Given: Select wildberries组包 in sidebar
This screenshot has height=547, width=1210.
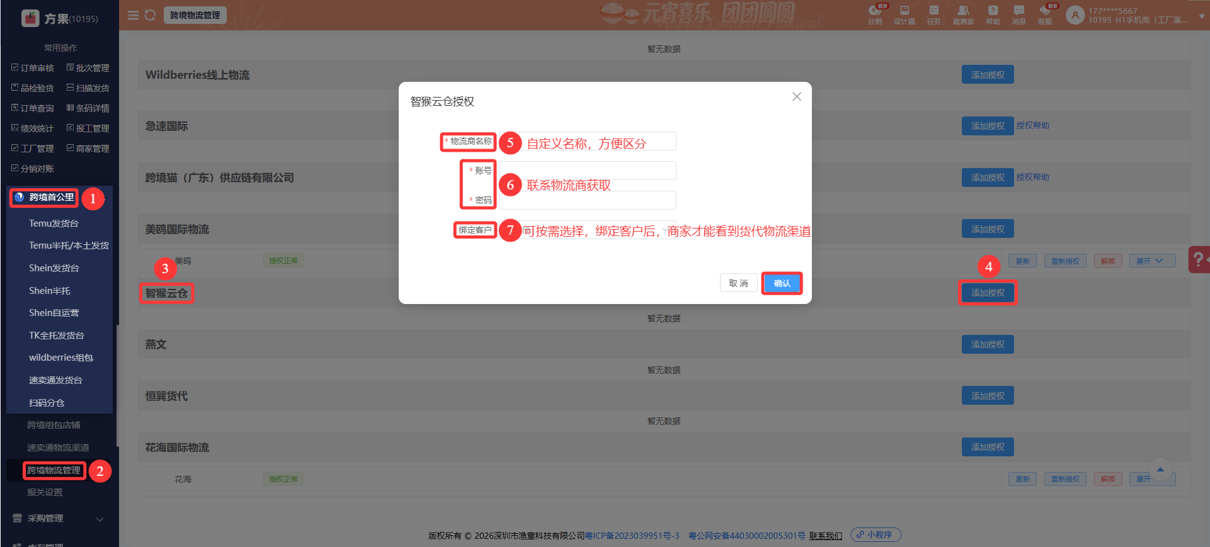Looking at the screenshot, I should click(61, 358).
